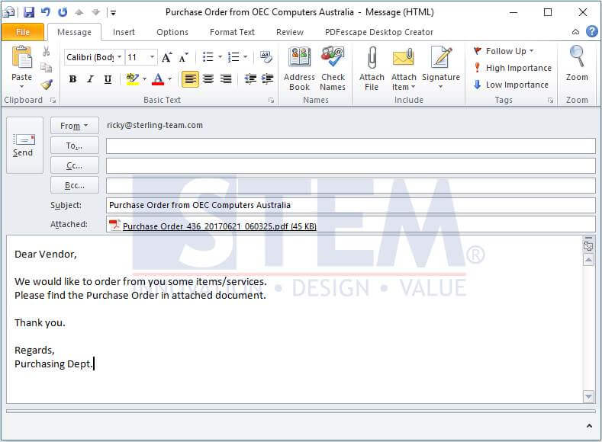Viewport: 602px width, 442px height.
Task: Activate the Format Painter brush
Action: coord(47,85)
